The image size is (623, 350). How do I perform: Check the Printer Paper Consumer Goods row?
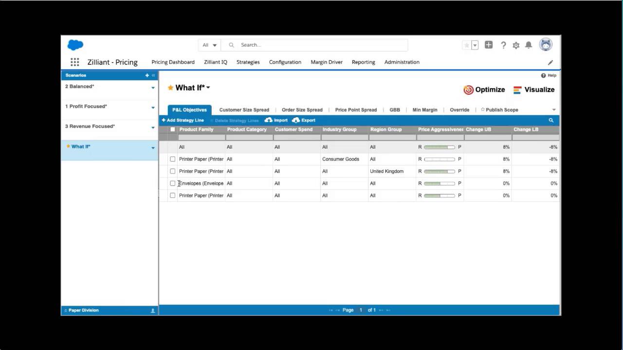click(x=172, y=159)
